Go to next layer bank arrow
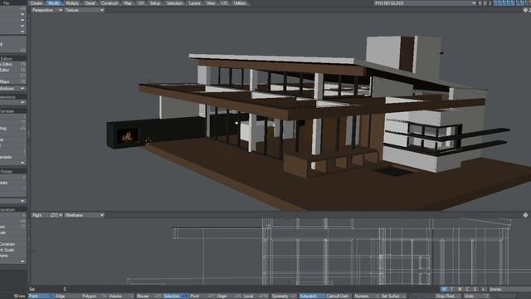Screen dimensions: 531x299 pos(485,3)
